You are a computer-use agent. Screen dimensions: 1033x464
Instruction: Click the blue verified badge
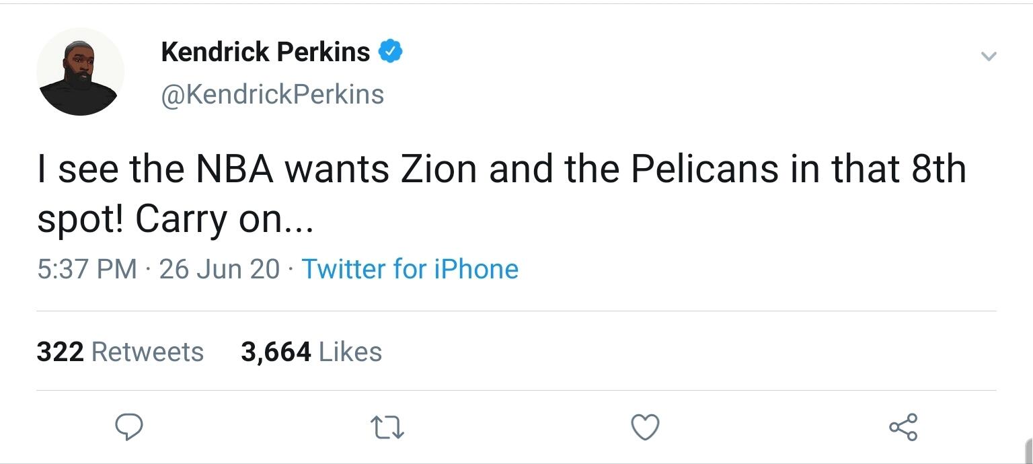click(391, 51)
